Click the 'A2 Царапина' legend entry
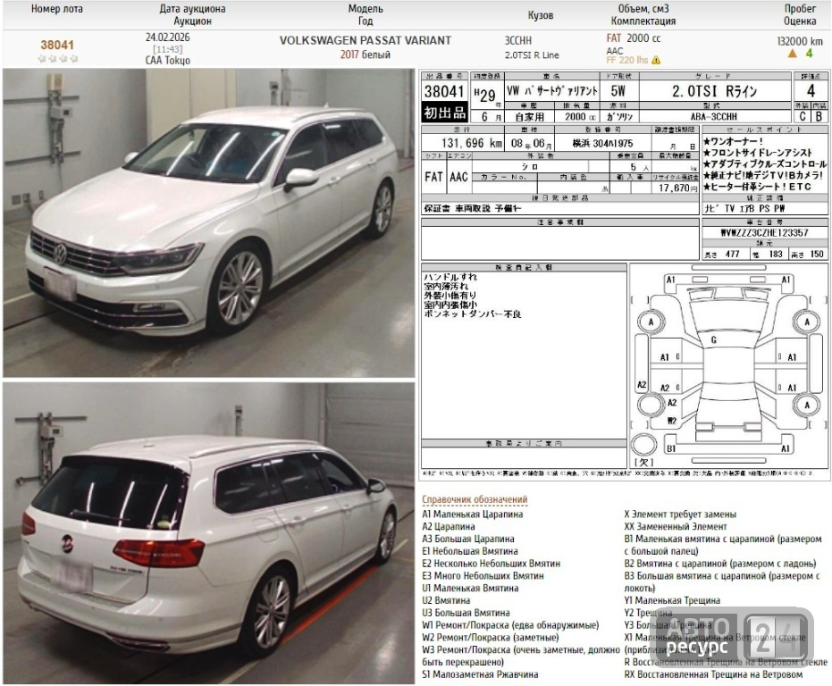The image size is (832, 686). [449, 526]
